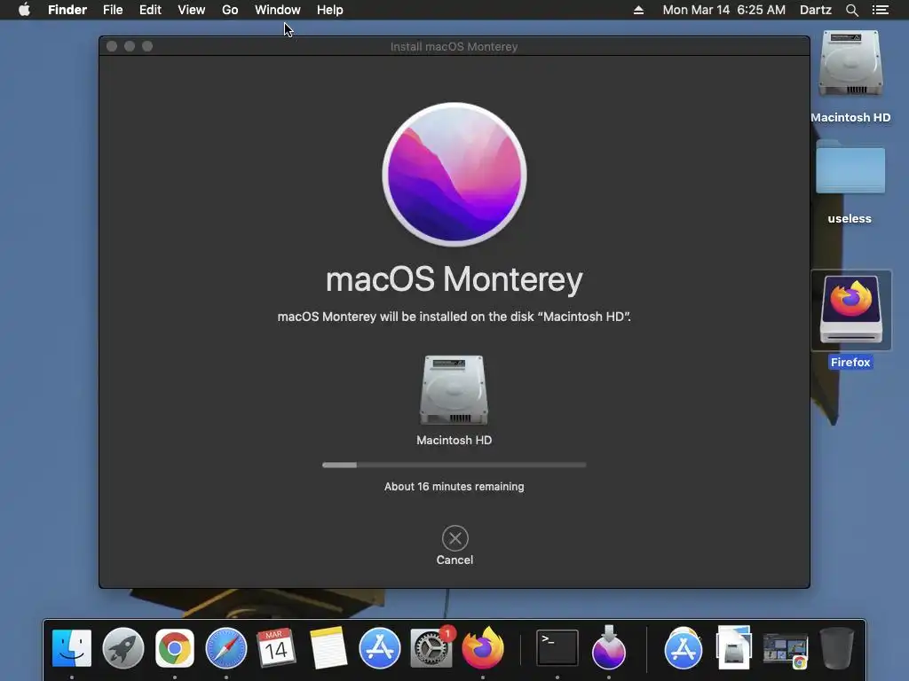The width and height of the screenshot is (909, 681).
Task: Click Install macOS Monterey Dock icon
Action: tap(609, 648)
